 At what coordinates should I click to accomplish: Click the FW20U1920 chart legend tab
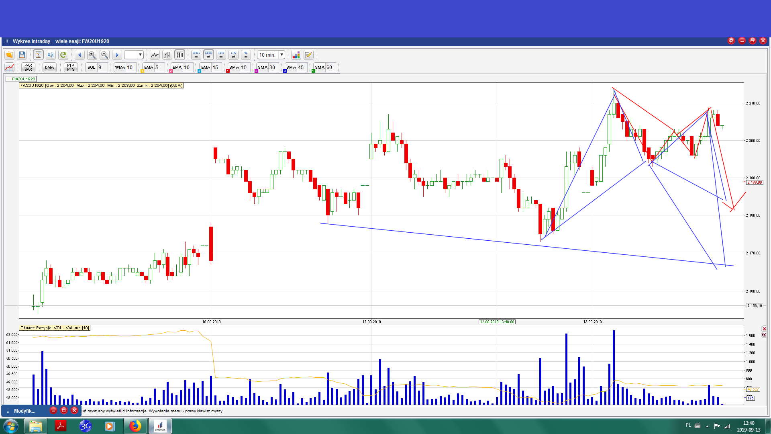22,79
